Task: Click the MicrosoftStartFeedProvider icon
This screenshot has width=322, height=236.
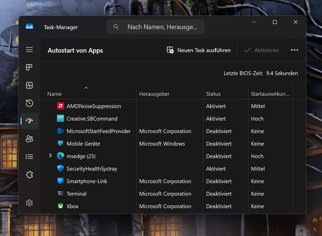Action: click(x=61, y=131)
